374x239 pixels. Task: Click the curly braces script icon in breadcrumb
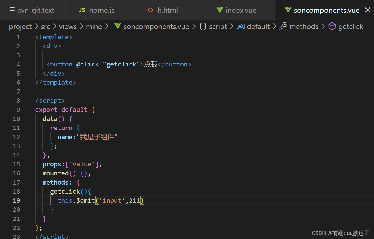tap(203, 26)
